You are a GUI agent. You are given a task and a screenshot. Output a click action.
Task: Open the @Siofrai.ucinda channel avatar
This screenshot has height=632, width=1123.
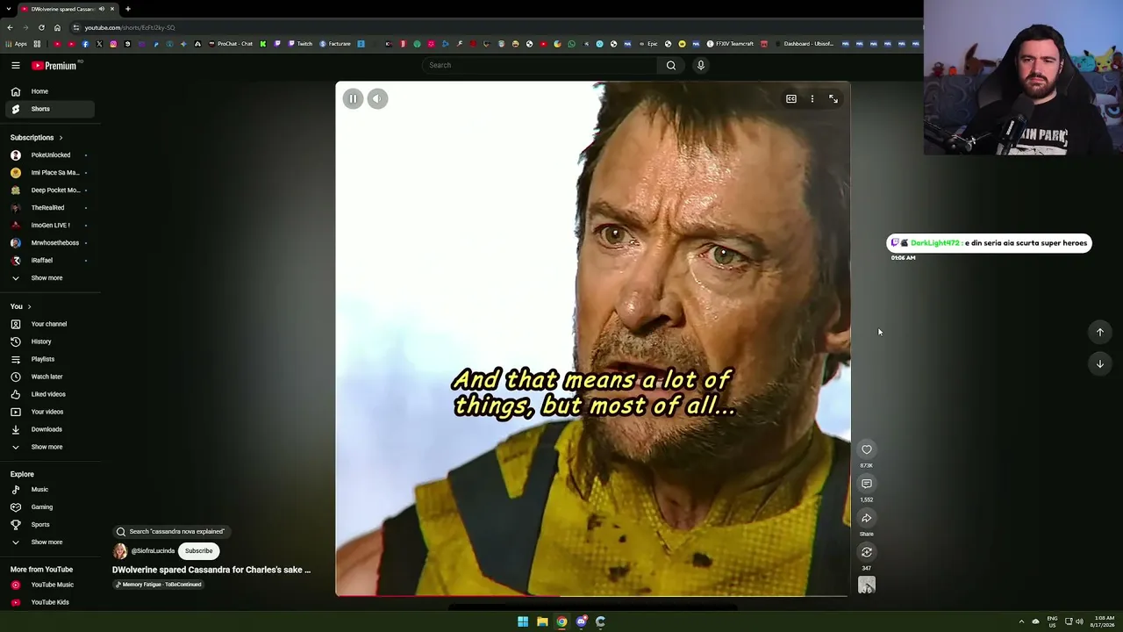coord(120,551)
